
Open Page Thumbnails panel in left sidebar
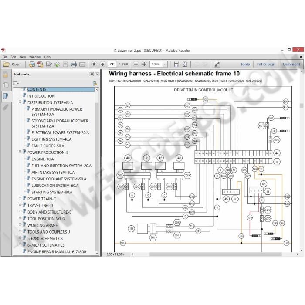[x=6, y=85]
